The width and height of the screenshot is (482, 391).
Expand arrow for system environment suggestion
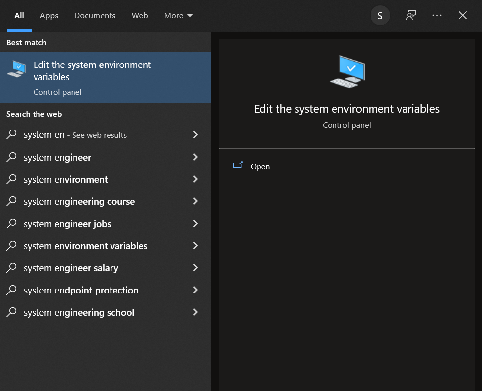[195, 179]
